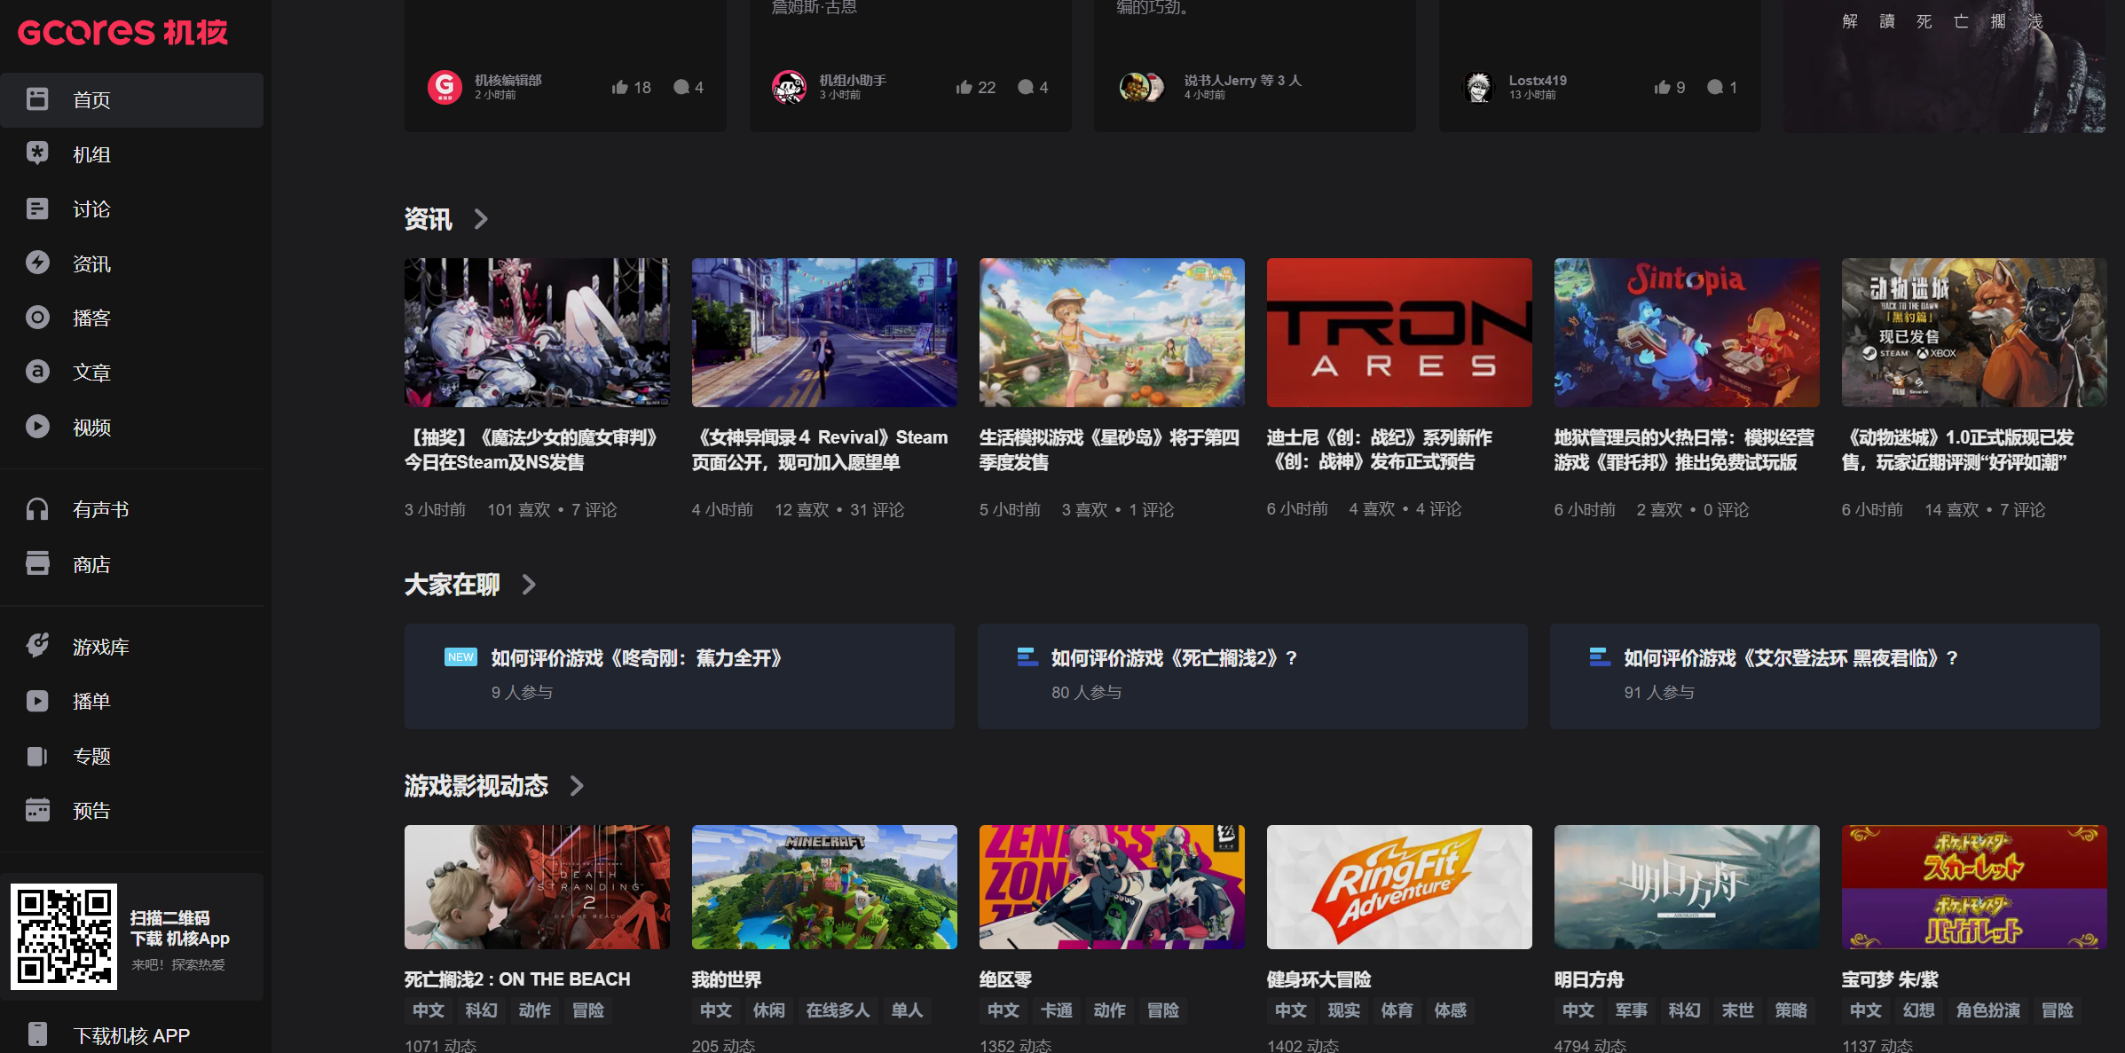Click 军事 tag under 明日方舟
The height and width of the screenshot is (1053, 2125).
(x=1632, y=1010)
